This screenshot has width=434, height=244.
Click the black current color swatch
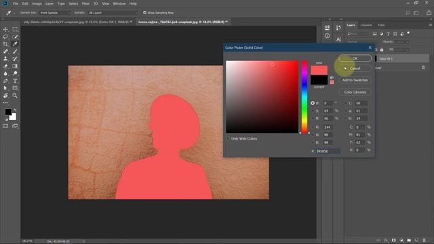coord(319,80)
